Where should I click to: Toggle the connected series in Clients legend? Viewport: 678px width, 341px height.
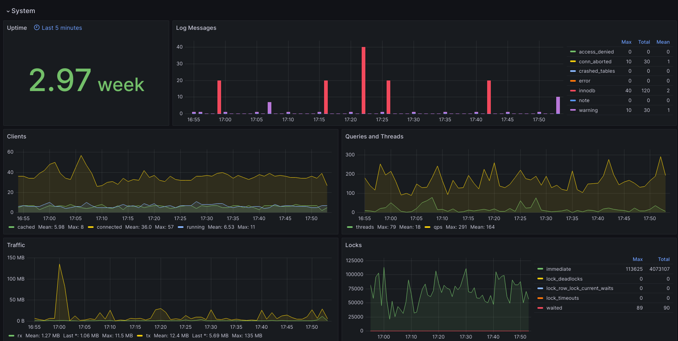coord(109,227)
